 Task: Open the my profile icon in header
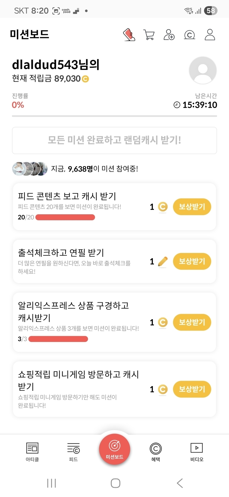pyautogui.click(x=210, y=35)
